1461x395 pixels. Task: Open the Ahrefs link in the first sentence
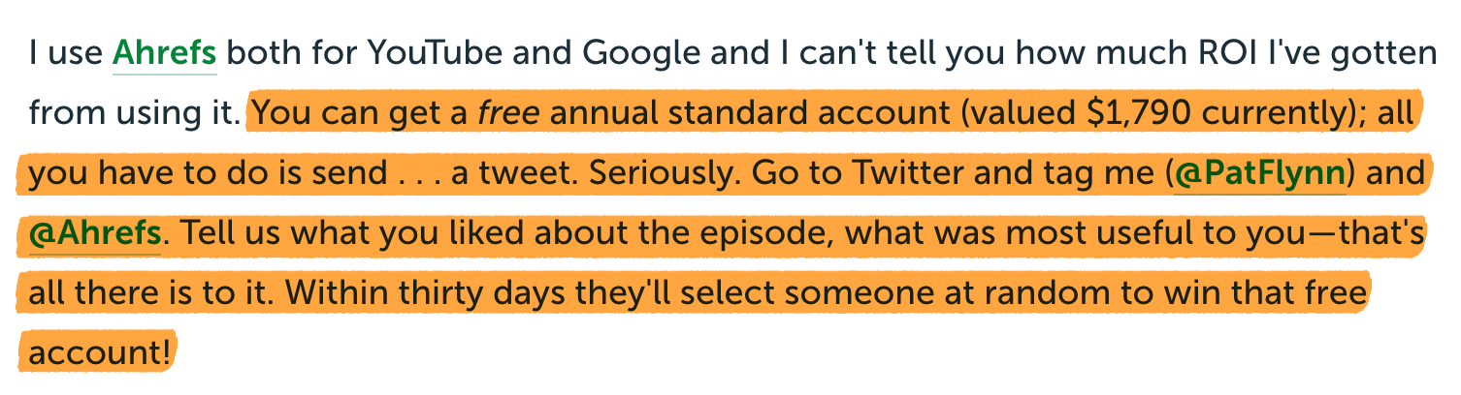[165, 51]
